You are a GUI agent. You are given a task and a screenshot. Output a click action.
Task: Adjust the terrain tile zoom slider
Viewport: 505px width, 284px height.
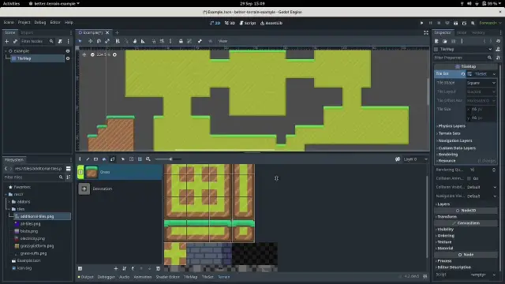click(168, 159)
